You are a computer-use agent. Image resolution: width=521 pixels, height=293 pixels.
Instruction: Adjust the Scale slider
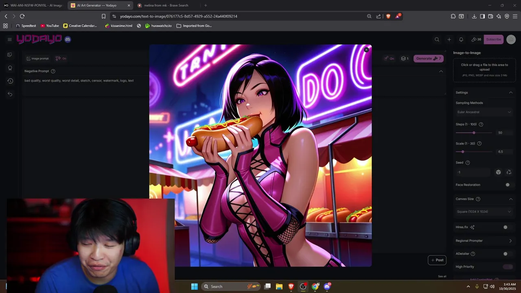point(463,152)
